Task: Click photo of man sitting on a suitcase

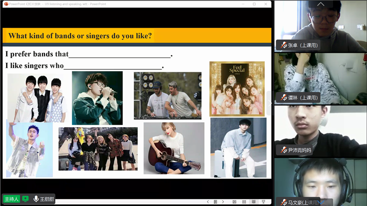Action: click(x=238, y=147)
